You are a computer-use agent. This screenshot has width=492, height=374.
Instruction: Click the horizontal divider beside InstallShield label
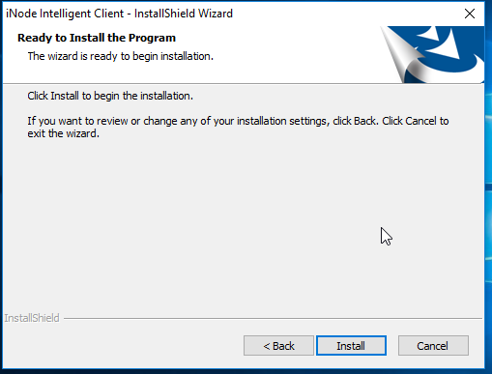tap(274, 318)
